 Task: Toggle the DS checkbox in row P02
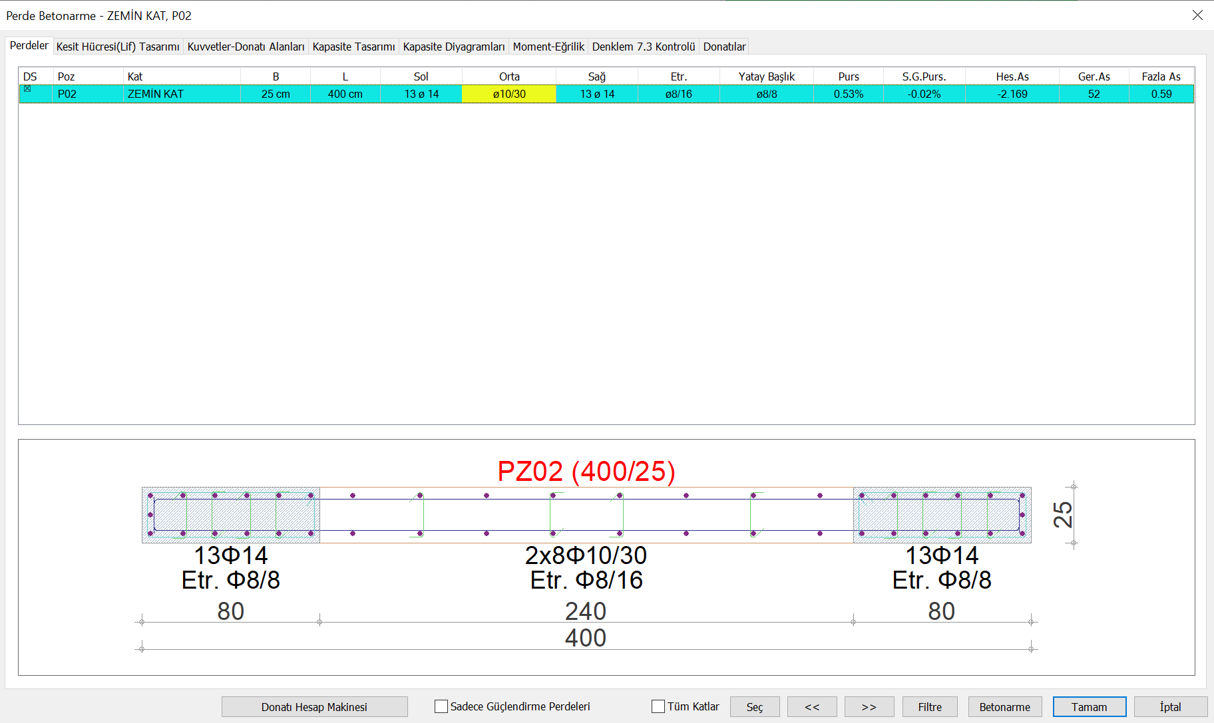27,88
